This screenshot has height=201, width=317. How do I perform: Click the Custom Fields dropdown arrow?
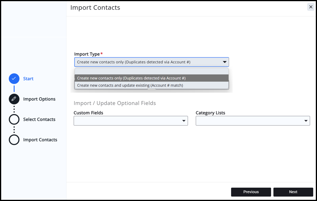click(x=184, y=121)
